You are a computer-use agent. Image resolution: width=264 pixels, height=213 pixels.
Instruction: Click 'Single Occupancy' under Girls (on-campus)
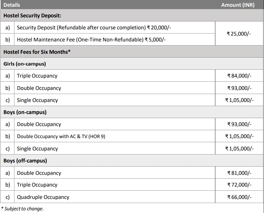point(37,100)
